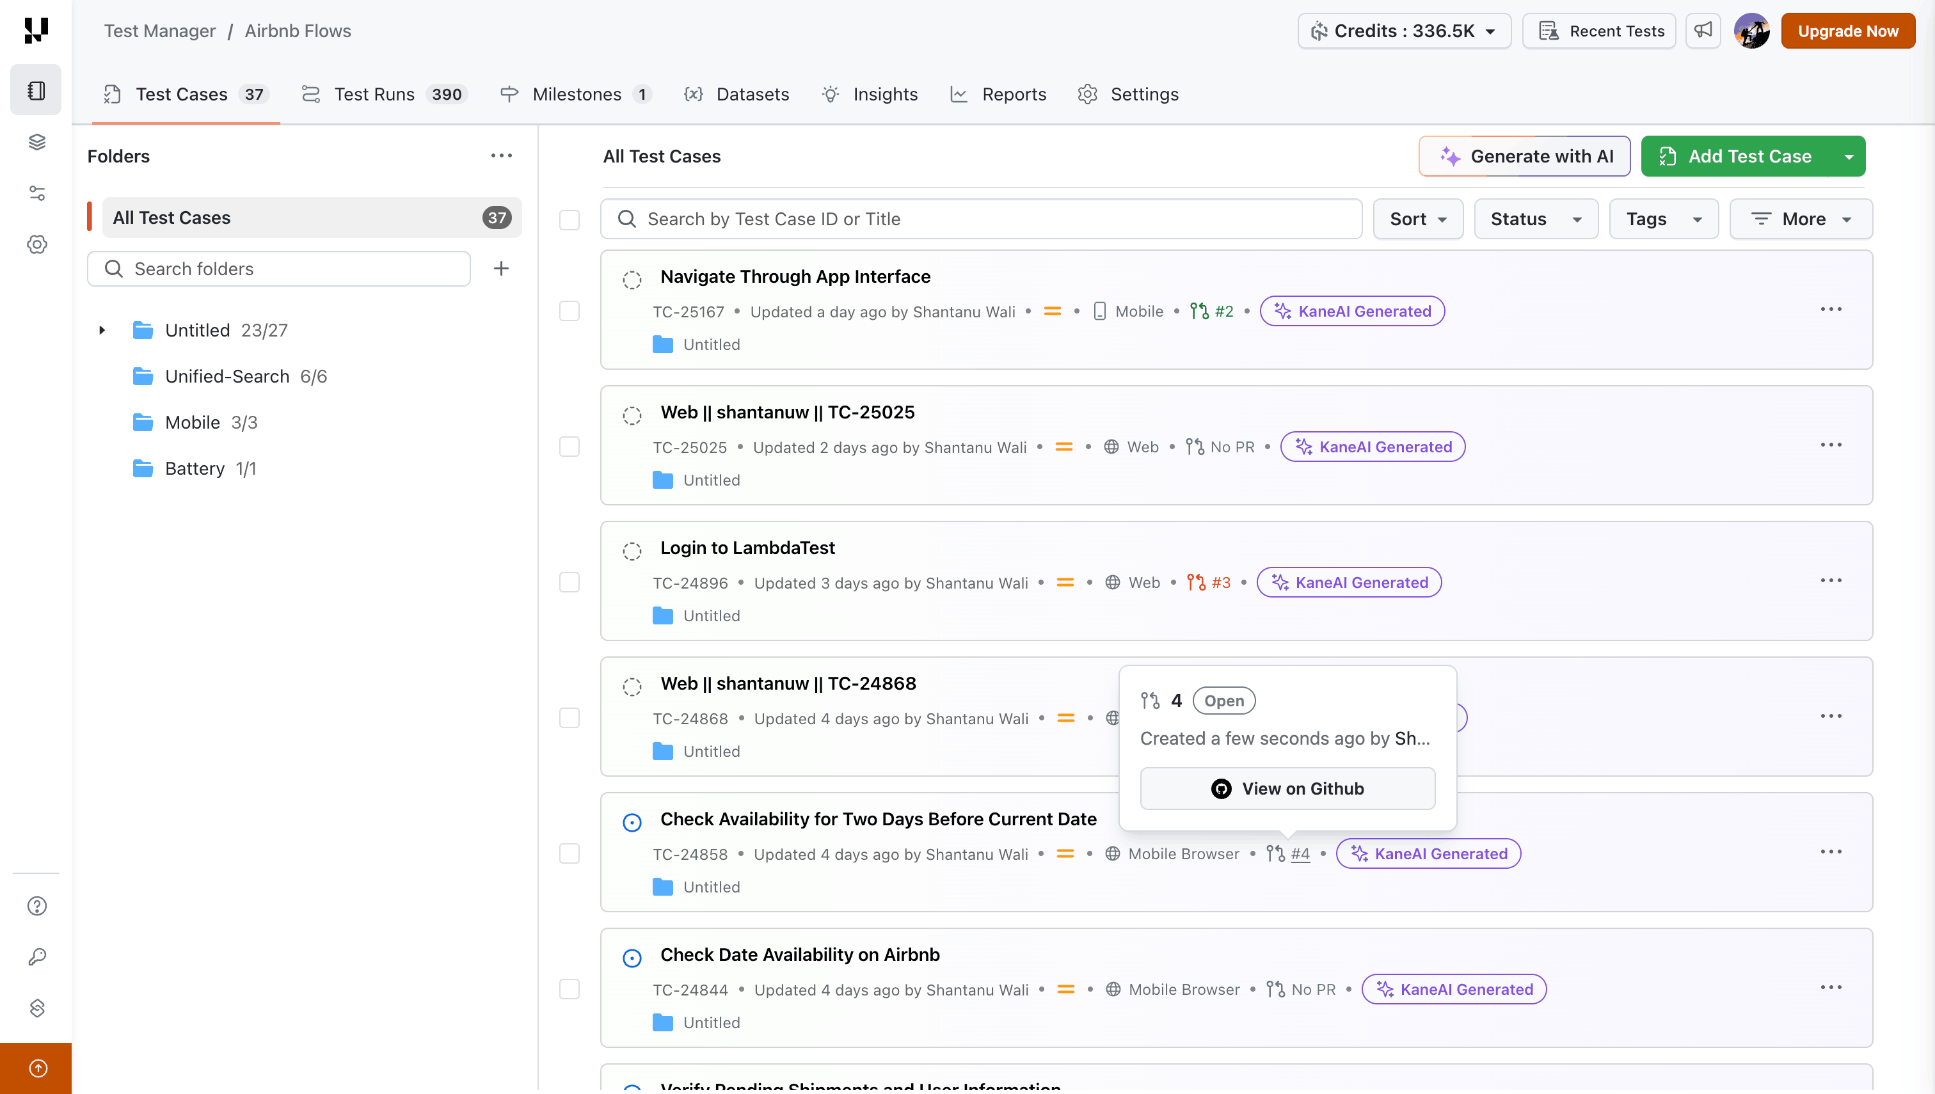Select checkbox for Check Availability Two Days Before
The image size is (1935, 1094).
pyautogui.click(x=569, y=853)
